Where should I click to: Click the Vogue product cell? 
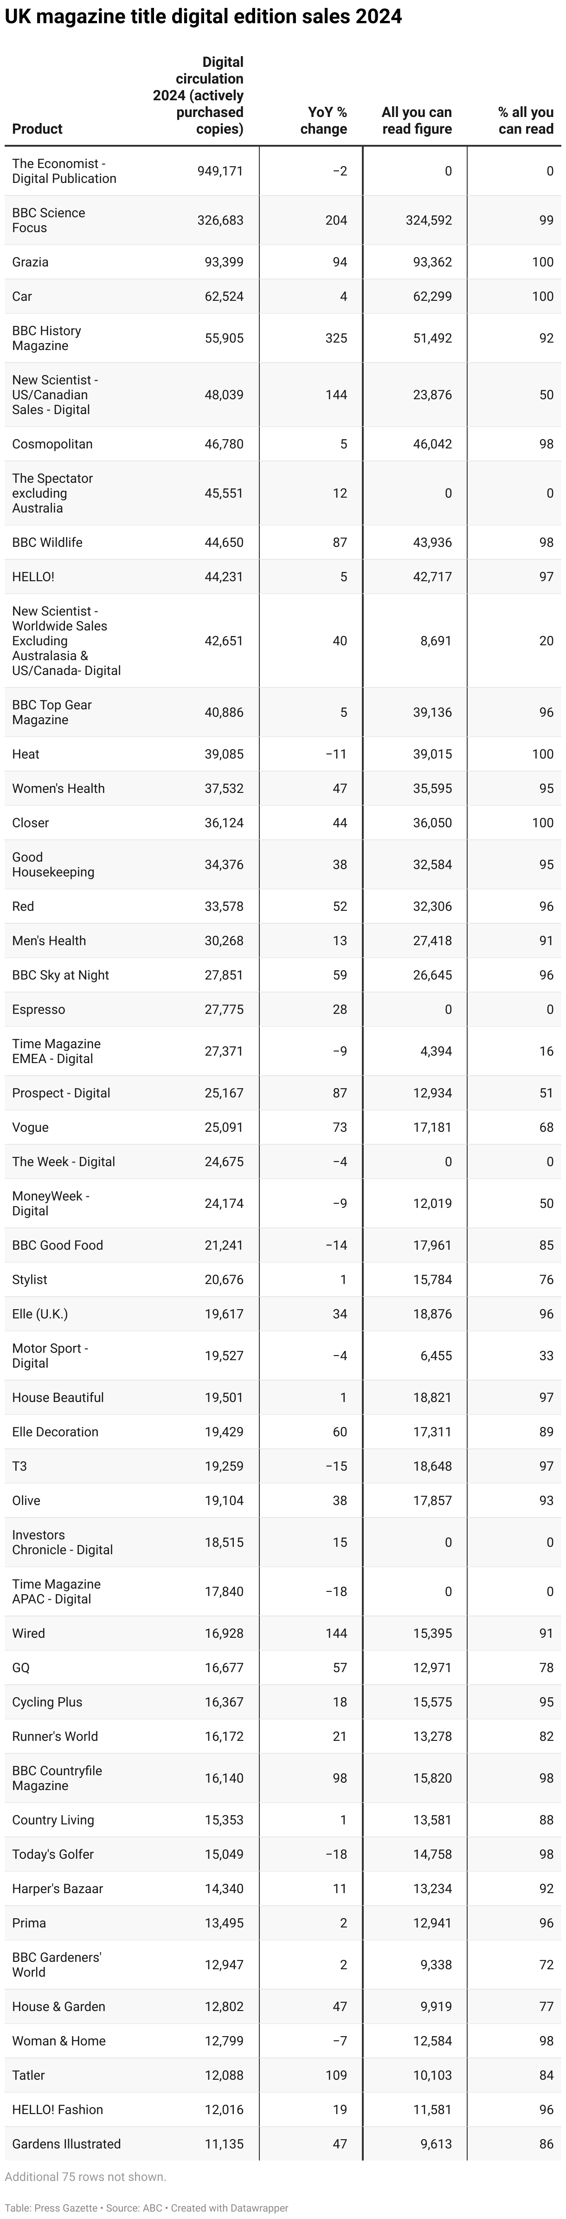(x=30, y=1128)
